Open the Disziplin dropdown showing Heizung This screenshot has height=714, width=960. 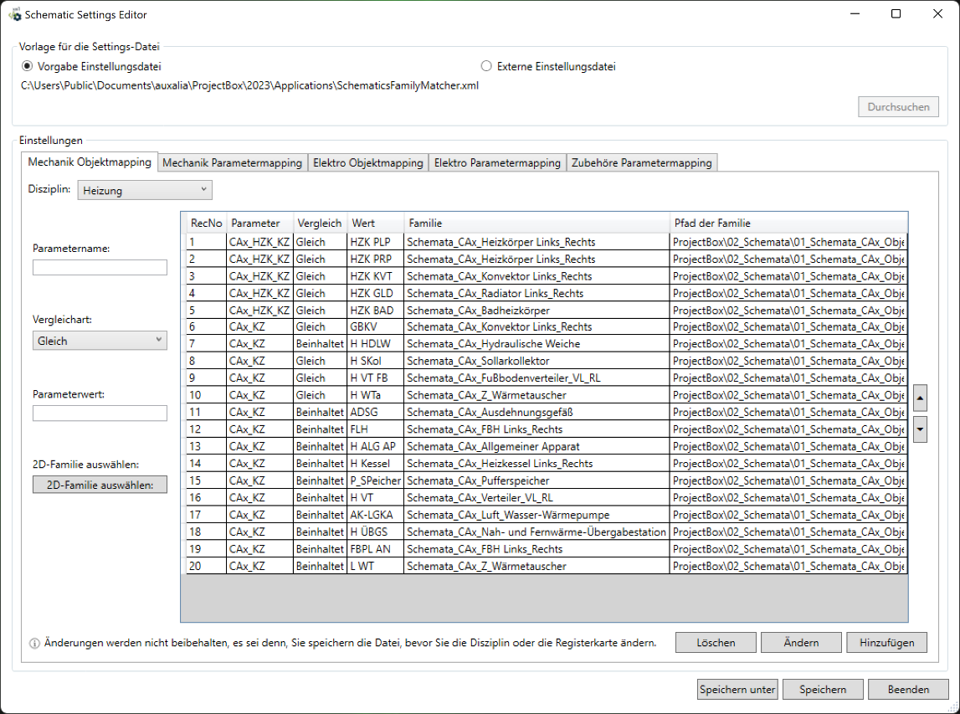click(x=145, y=191)
